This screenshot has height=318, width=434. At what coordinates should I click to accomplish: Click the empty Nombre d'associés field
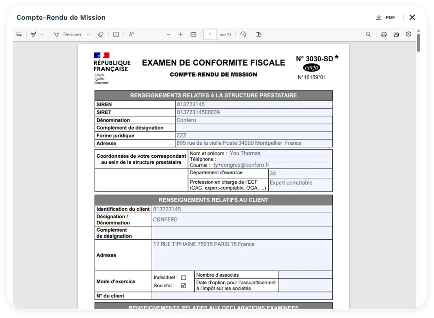click(x=305, y=275)
